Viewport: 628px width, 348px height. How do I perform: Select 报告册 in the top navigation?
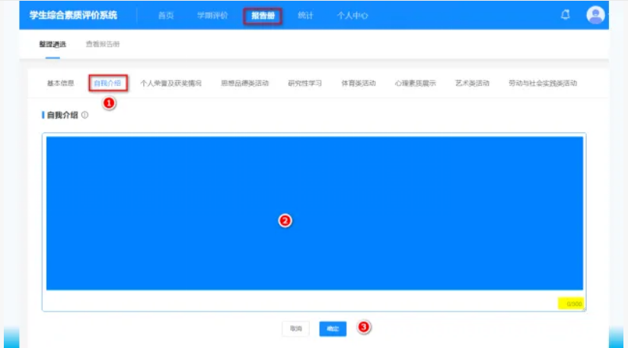(263, 16)
